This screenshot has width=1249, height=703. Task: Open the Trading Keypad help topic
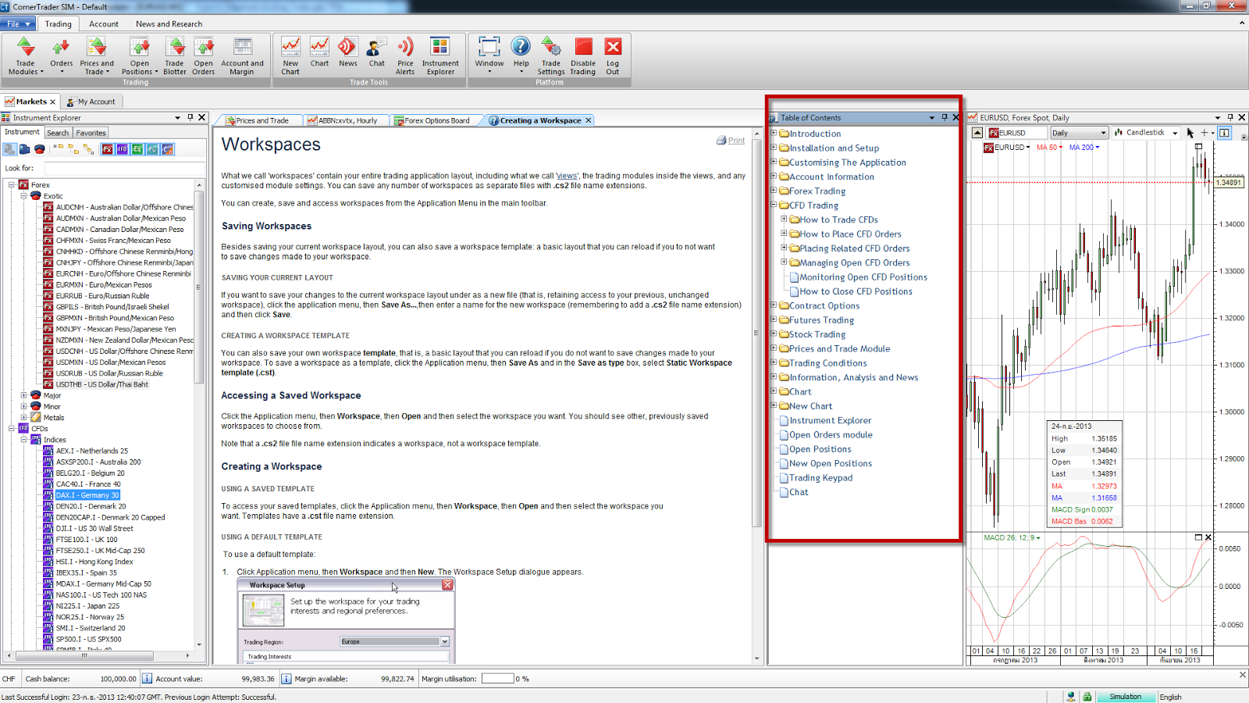[x=820, y=478]
